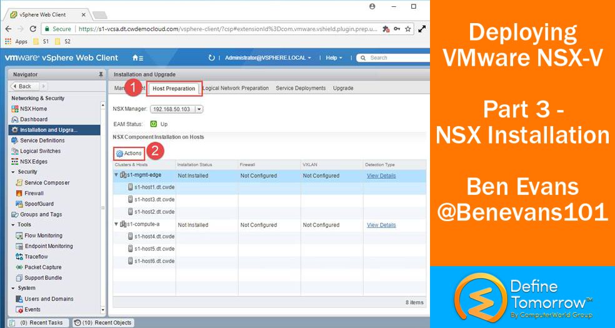
Task: Click the vSphere refresh icon
Action: pos(212,57)
